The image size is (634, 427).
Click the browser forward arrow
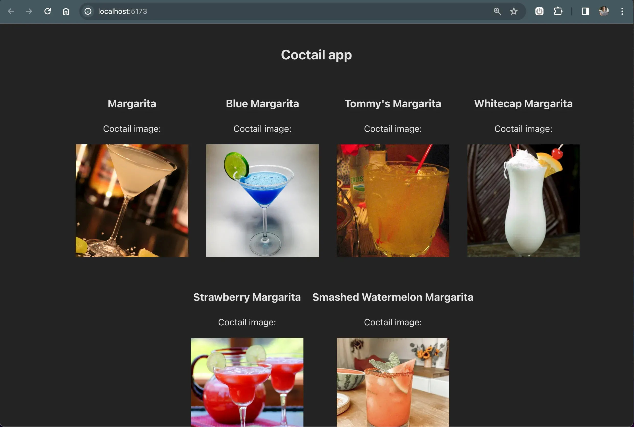29,12
